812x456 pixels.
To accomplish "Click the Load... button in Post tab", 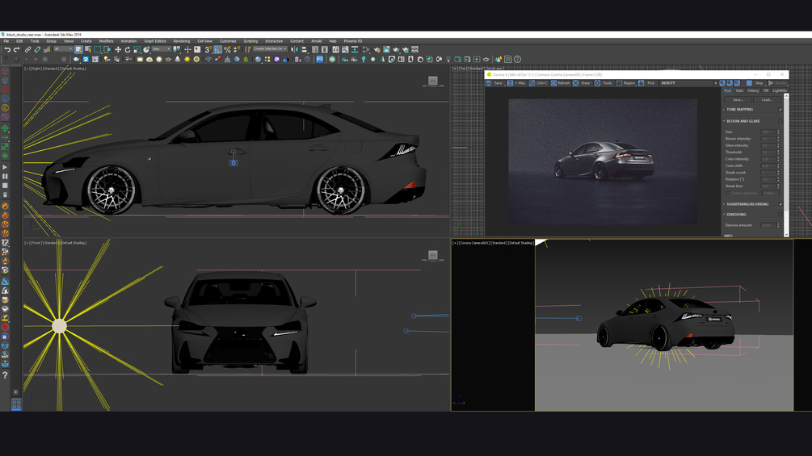I will coord(766,100).
